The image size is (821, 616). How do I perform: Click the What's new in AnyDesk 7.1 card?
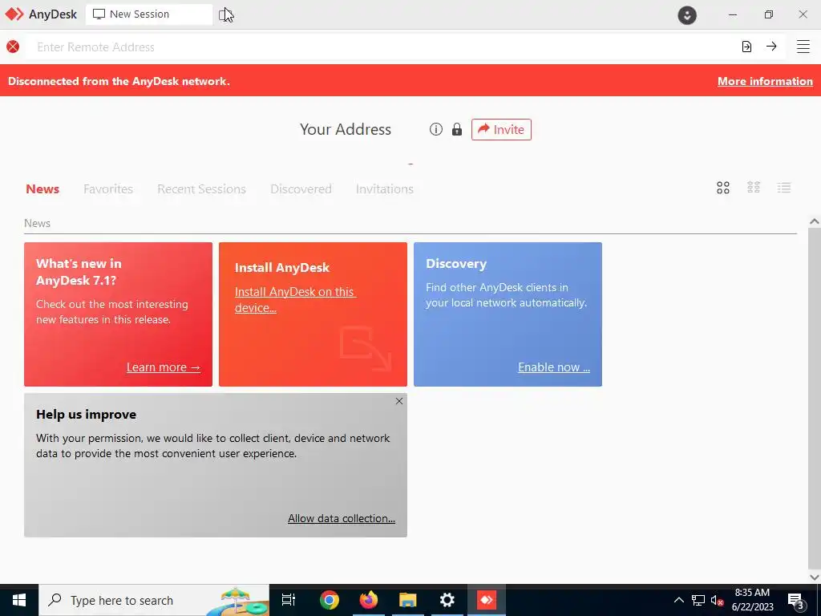[119, 314]
